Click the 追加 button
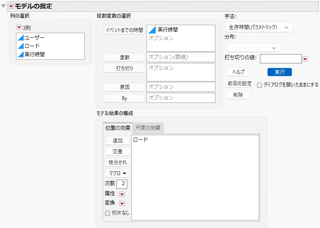 pos(118,140)
